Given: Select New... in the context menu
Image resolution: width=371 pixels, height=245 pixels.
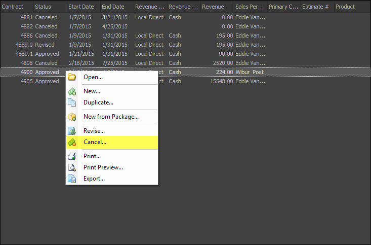Looking at the screenshot, I should (x=112, y=91).
